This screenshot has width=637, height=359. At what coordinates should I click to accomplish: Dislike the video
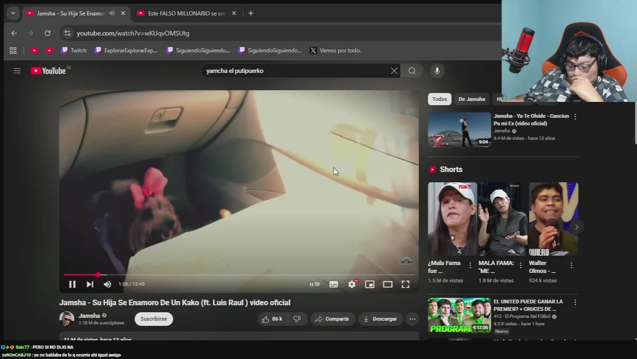point(297,319)
